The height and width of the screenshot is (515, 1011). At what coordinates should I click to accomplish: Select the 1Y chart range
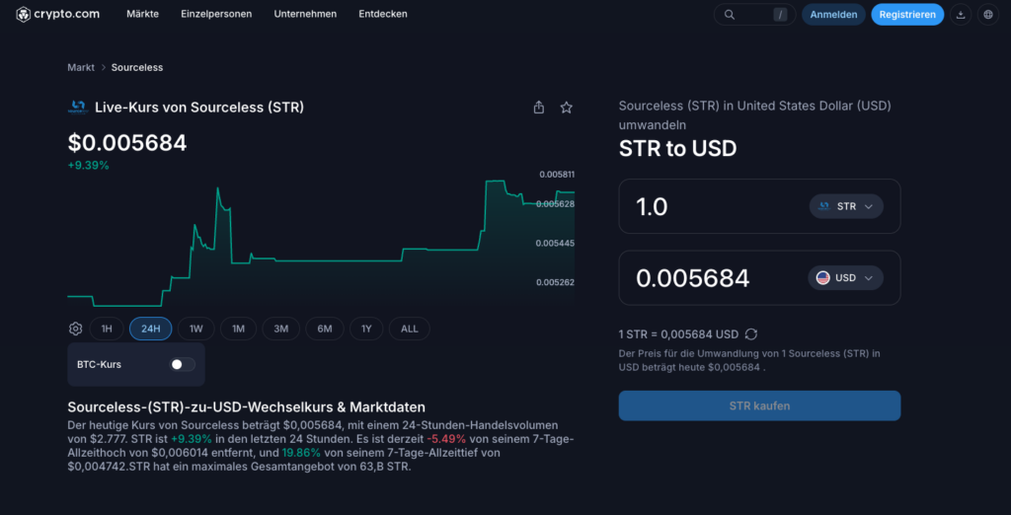point(366,329)
